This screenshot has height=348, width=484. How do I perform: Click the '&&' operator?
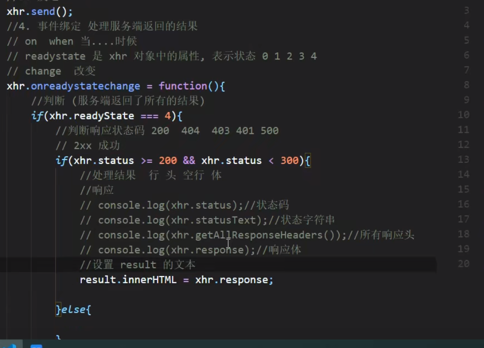(189, 160)
